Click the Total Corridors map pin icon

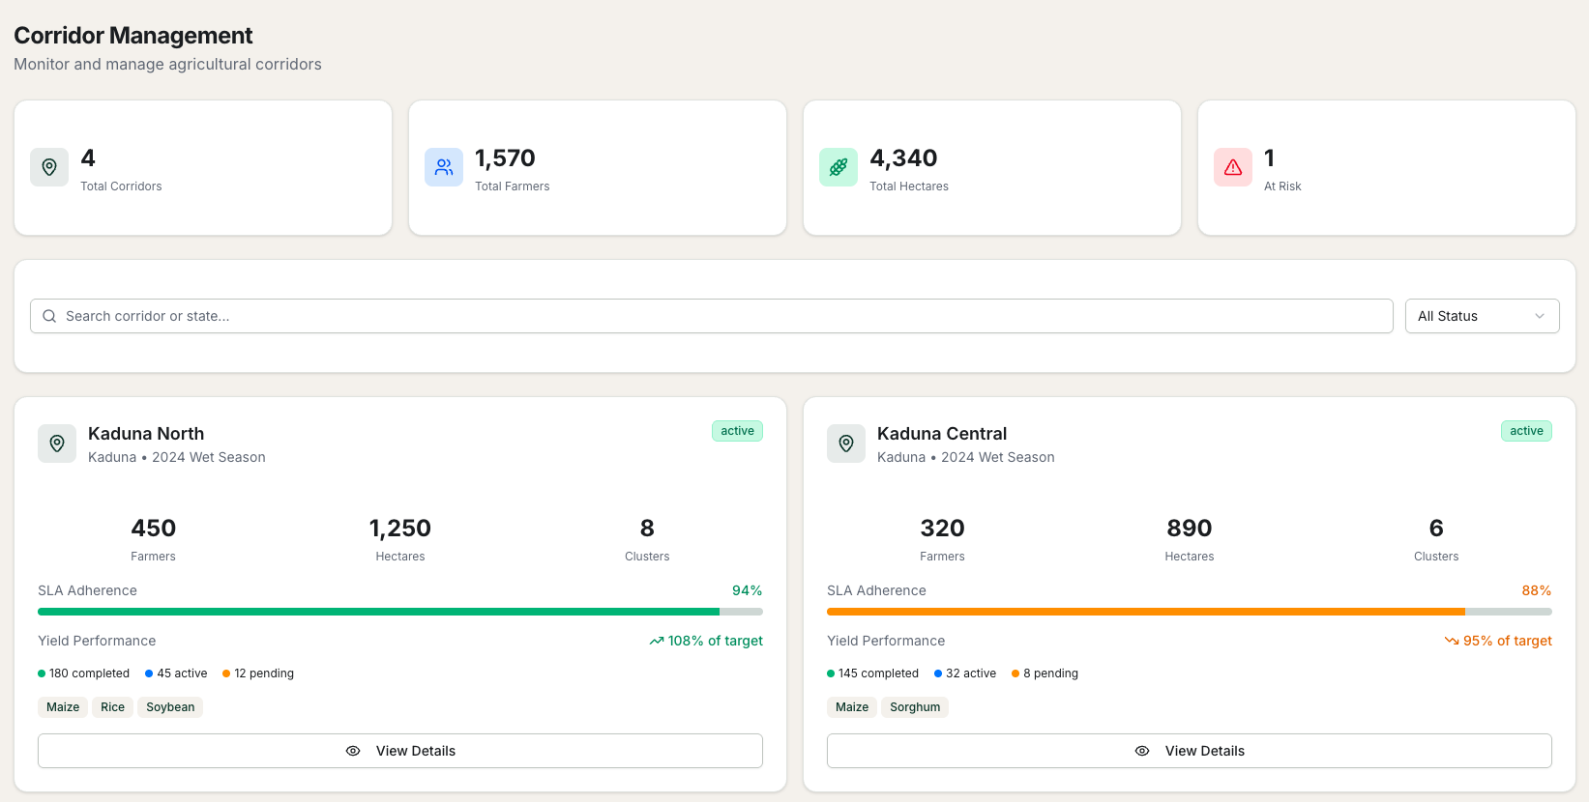coord(49,167)
